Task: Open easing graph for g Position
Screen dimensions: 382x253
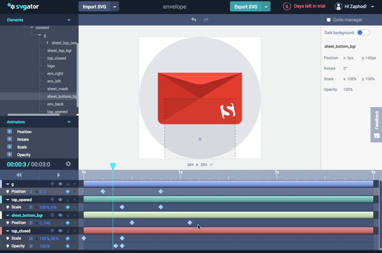Action: pyautogui.click(x=31, y=192)
